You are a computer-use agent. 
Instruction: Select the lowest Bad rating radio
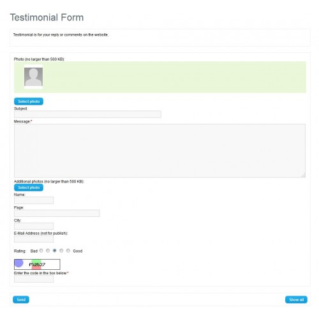point(41,251)
